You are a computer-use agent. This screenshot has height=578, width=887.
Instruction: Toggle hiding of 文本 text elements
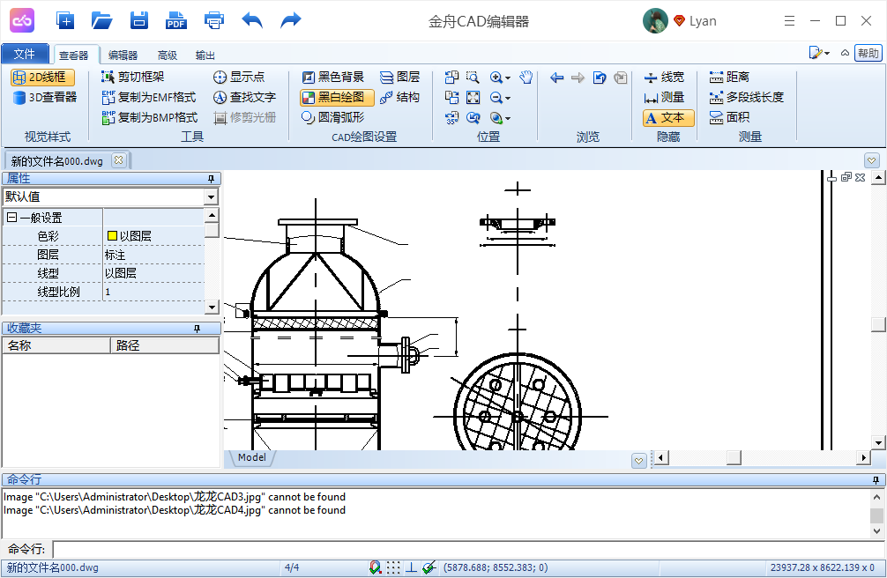pos(668,116)
